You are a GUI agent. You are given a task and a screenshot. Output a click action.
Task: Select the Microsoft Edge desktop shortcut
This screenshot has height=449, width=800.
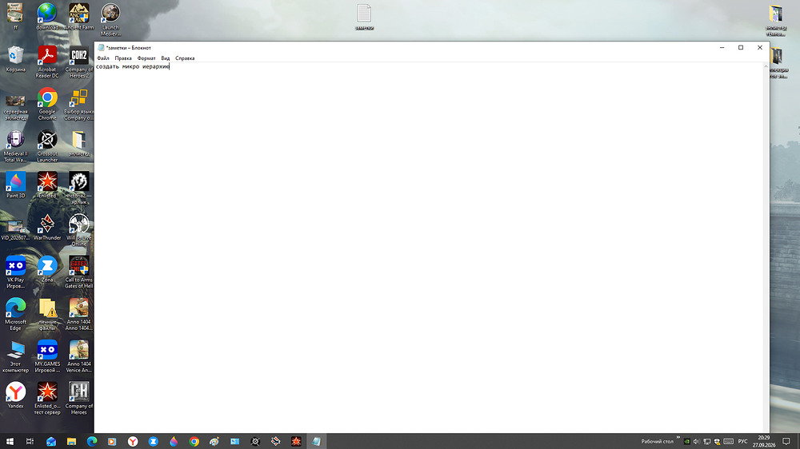[x=15, y=315]
